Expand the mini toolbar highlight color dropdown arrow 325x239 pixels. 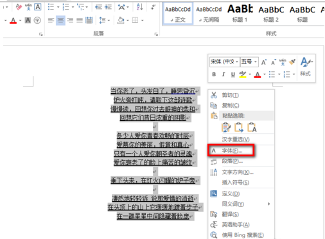point(250,74)
